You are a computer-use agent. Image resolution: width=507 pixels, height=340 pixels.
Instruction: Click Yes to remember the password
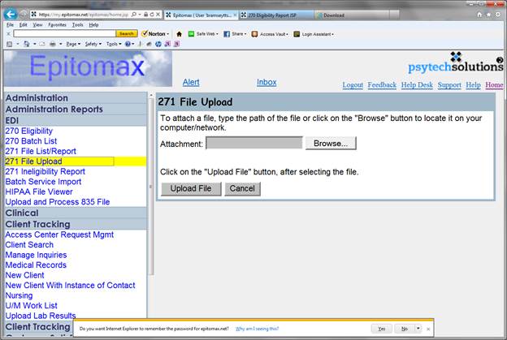(379, 329)
